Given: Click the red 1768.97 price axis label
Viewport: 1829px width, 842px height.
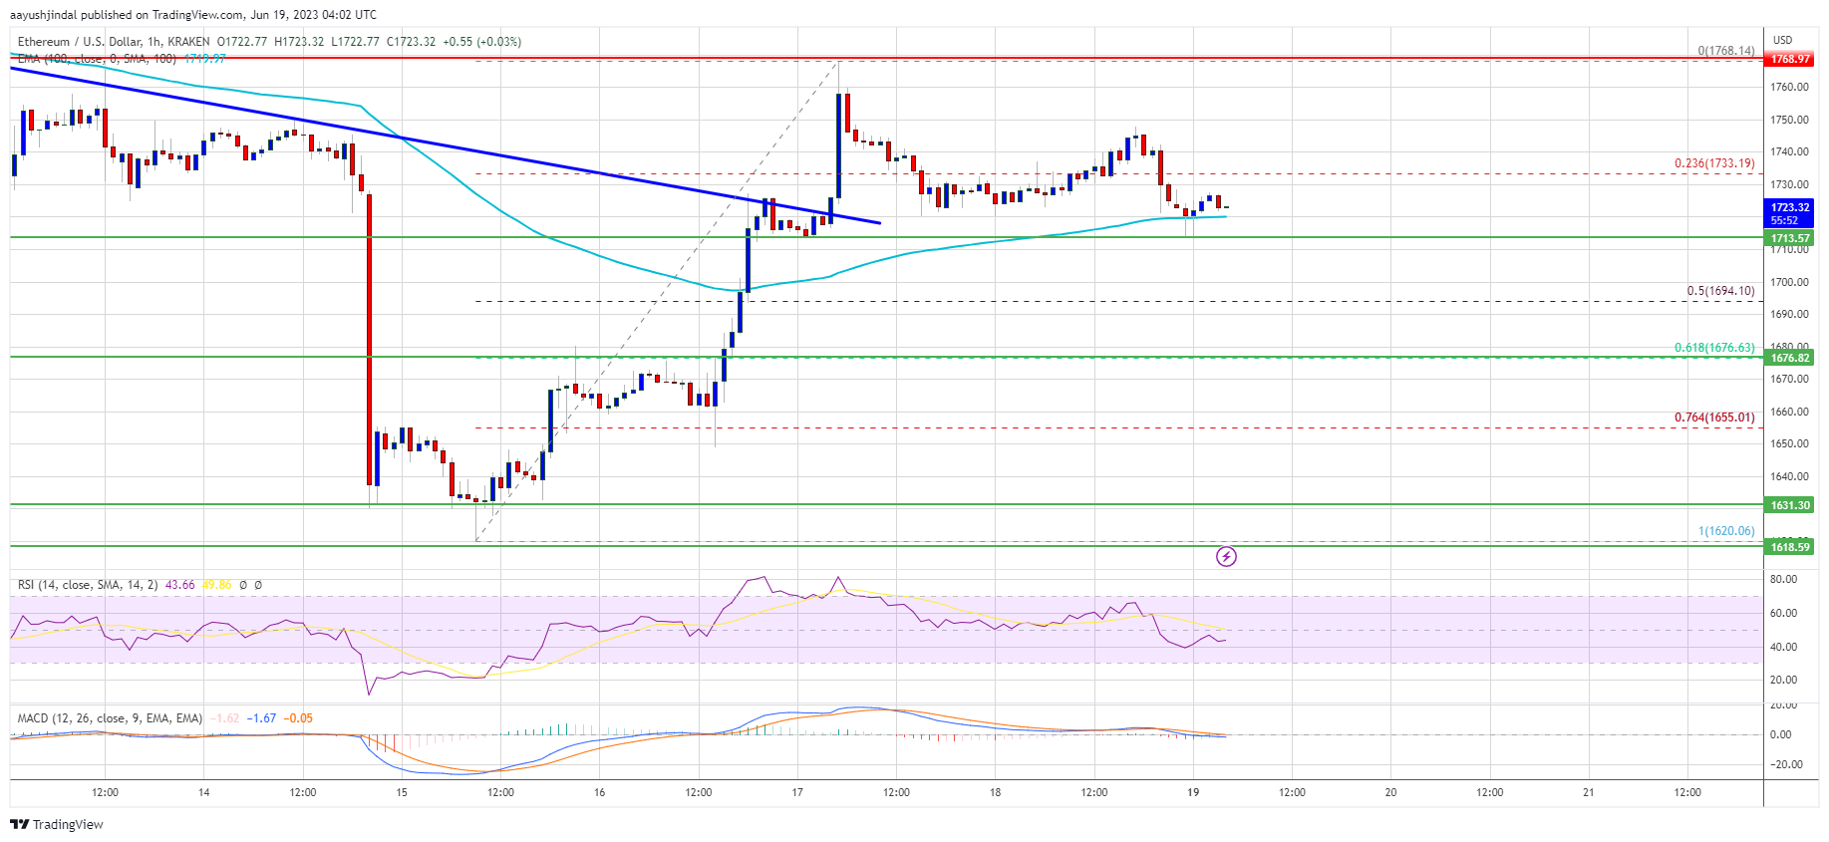Looking at the screenshot, I should coord(1789,59).
